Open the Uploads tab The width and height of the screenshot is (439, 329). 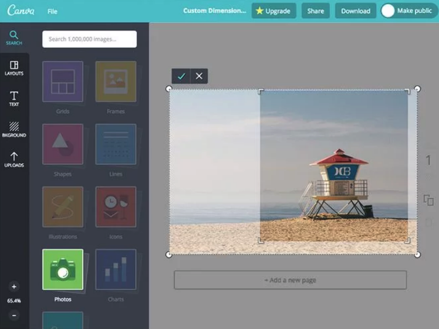point(14,159)
